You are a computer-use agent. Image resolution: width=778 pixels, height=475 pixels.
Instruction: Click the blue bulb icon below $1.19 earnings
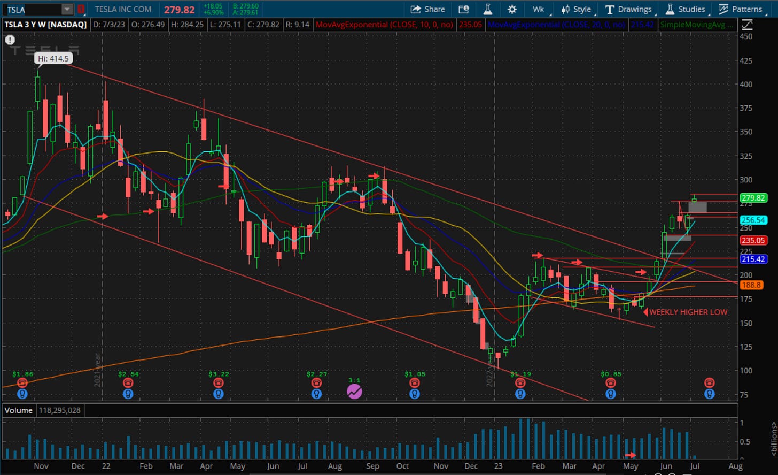(520, 394)
